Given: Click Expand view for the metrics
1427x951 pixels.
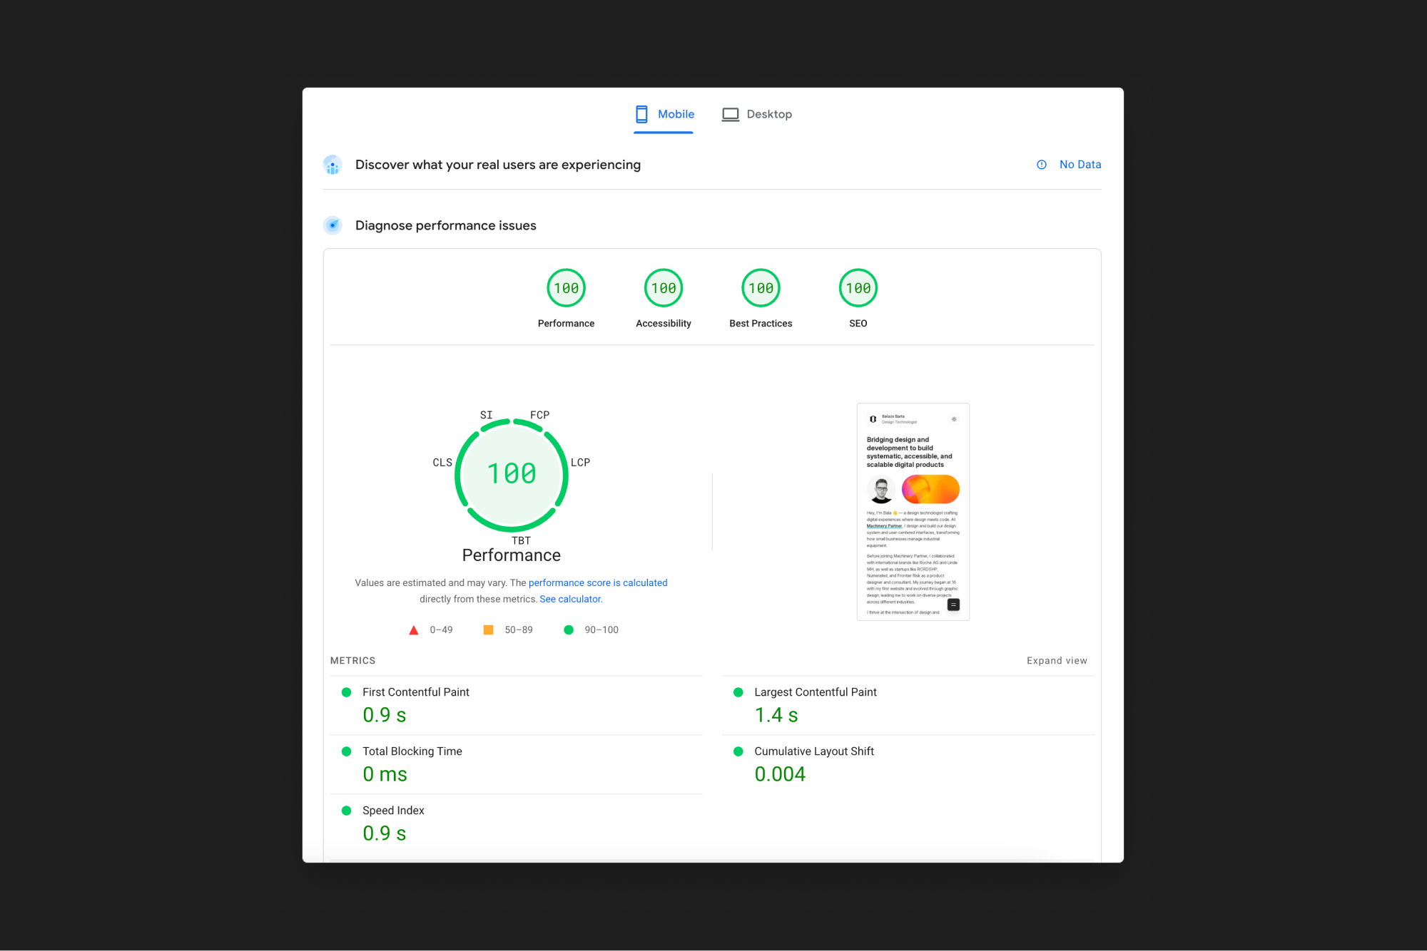Looking at the screenshot, I should pos(1057,660).
